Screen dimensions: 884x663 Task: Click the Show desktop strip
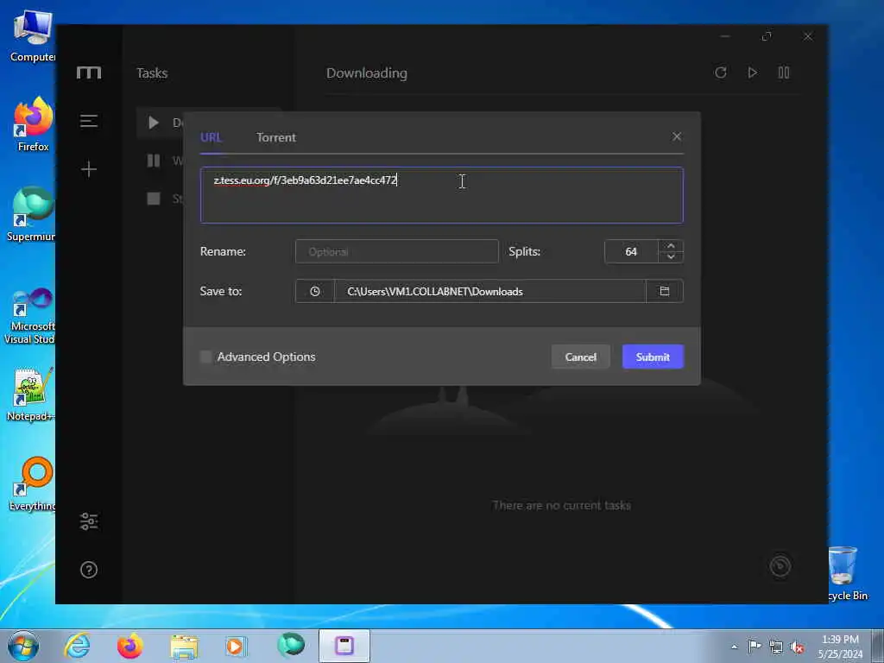pos(878,646)
